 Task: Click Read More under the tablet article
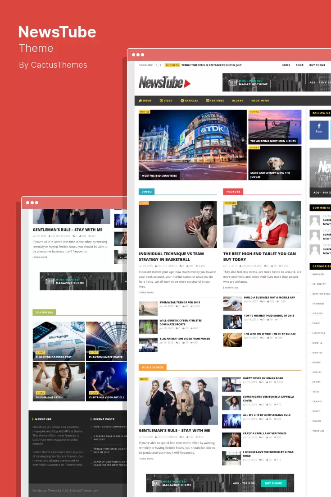click(x=231, y=287)
